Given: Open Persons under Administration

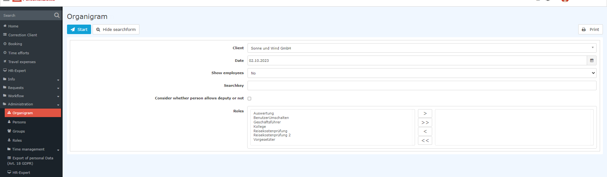Looking at the screenshot, I should click(x=19, y=122).
